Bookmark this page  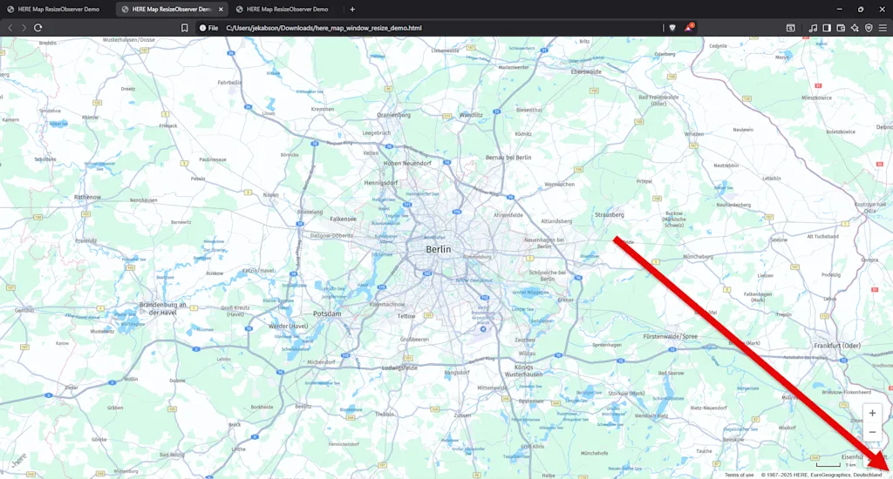pos(185,28)
